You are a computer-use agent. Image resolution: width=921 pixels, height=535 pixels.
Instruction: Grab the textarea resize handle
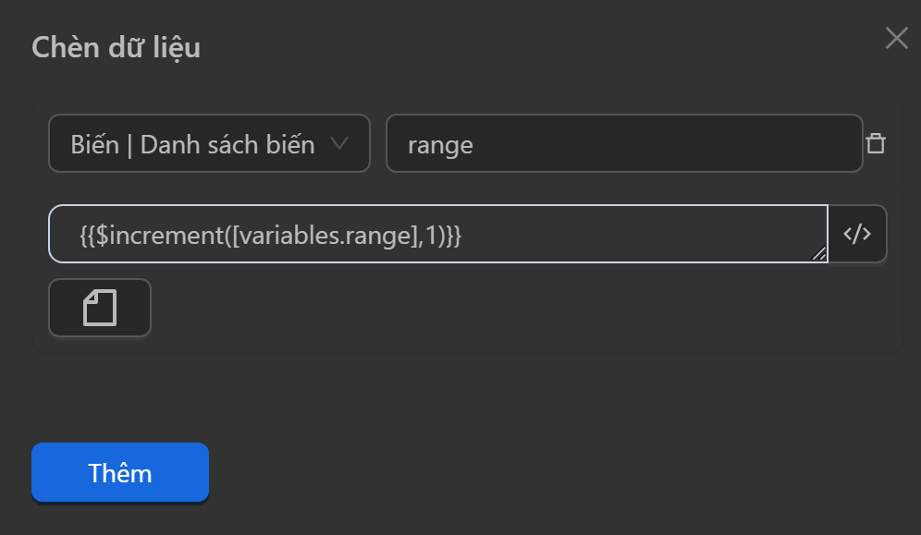coord(818,254)
